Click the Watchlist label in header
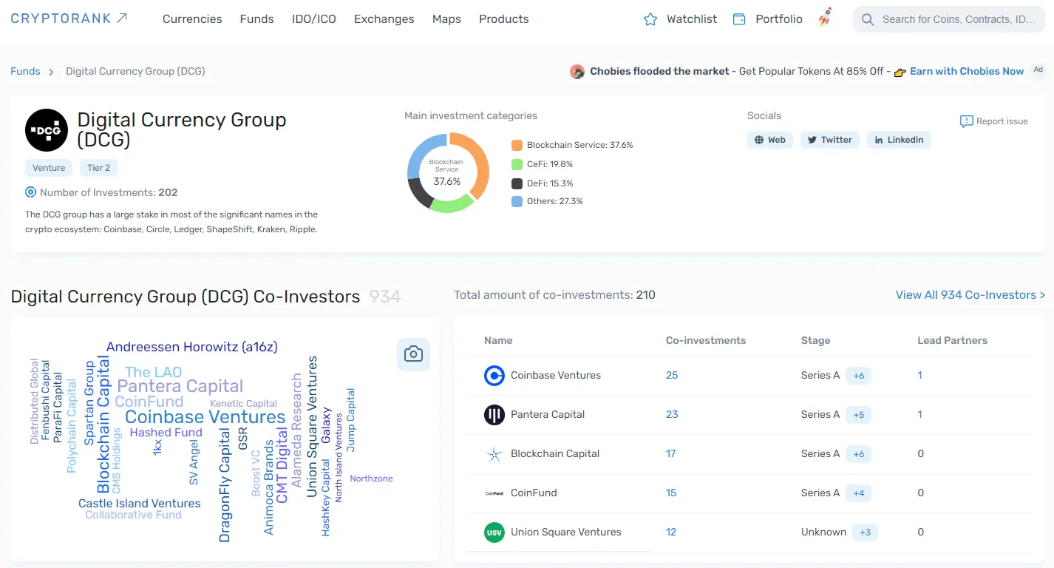This screenshot has height=568, width=1054. (x=692, y=19)
